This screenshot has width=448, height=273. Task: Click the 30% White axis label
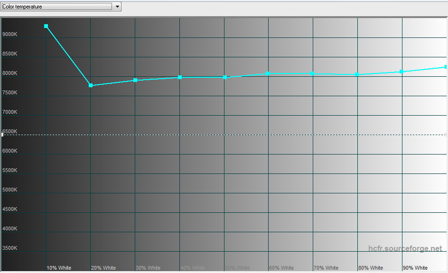[x=148, y=268]
